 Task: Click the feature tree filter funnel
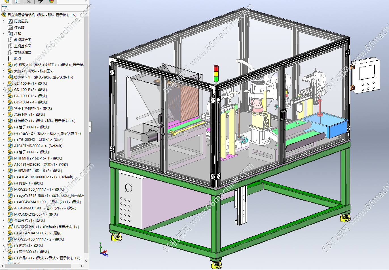pyautogui.click(x=5, y=8)
